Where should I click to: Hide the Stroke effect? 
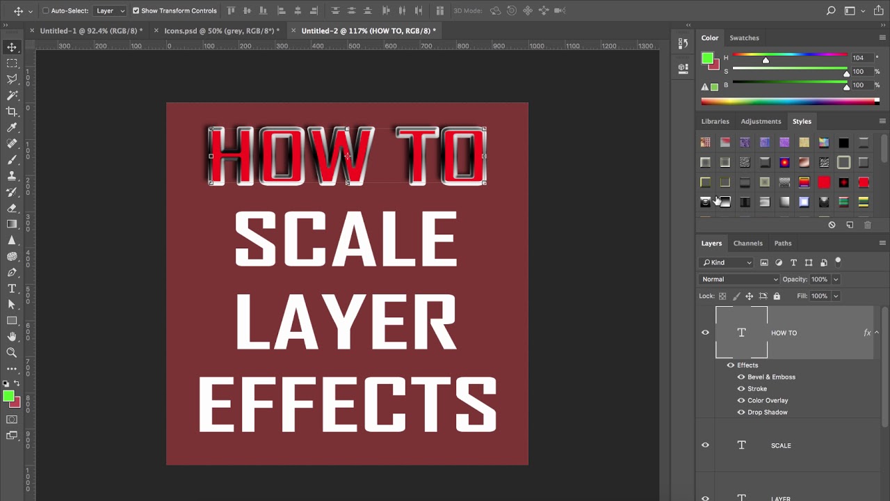(x=741, y=389)
